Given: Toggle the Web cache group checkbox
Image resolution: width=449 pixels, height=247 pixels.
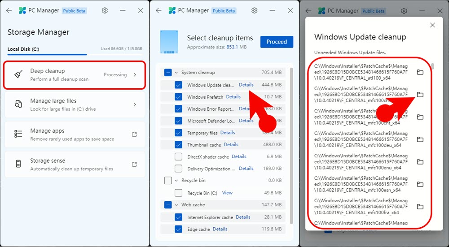Looking at the screenshot, I should pos(168,205).
